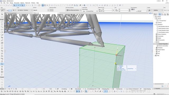169x95 pixels.
Task: Switch to the 3D / All tab
Action: pos(46,13)
